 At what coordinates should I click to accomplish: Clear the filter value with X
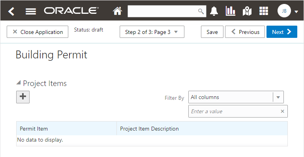point(282,111)
